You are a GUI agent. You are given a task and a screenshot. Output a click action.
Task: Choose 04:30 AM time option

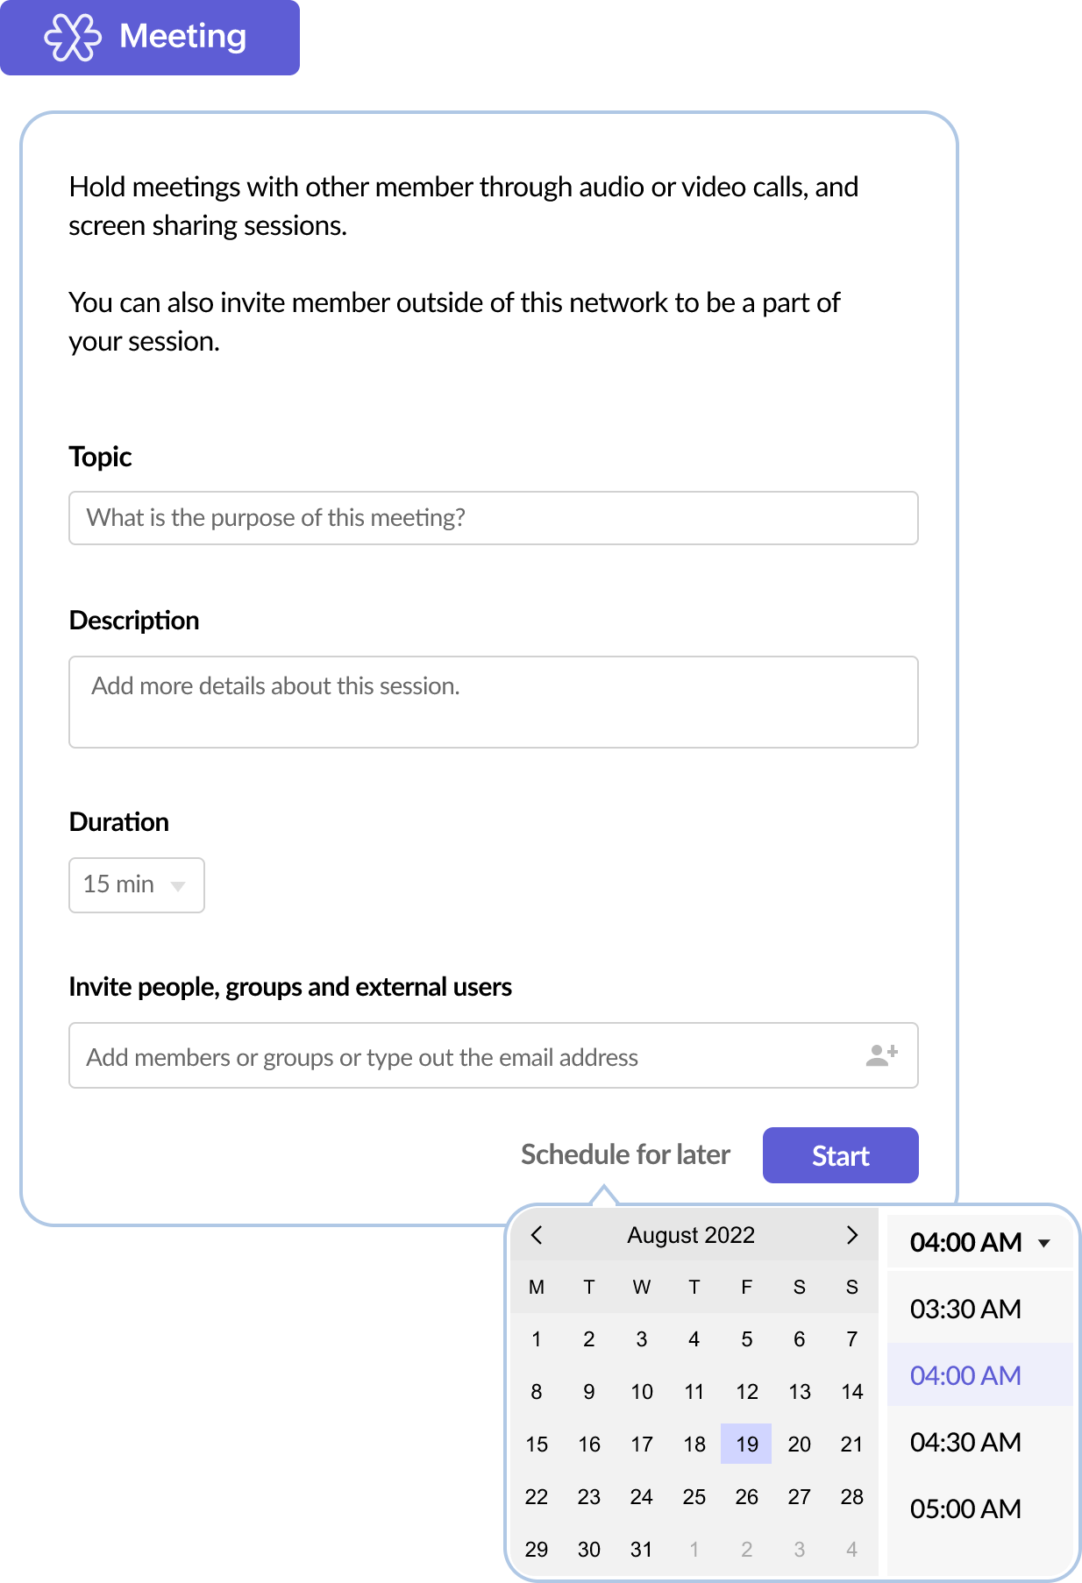965,1443
